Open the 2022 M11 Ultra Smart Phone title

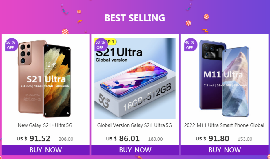pyautogui.click(x=224, y=125)
